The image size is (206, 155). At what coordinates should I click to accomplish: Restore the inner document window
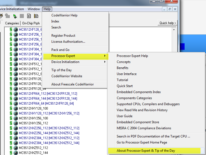tap(170, 9)
